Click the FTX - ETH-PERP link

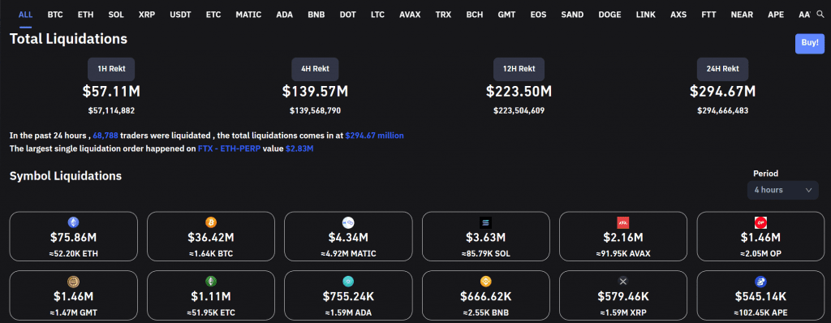tap(229, 149)
